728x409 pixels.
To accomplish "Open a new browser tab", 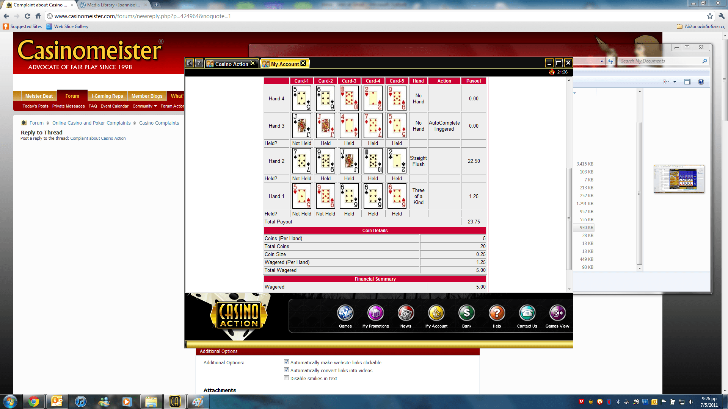I will click(157, 5).
